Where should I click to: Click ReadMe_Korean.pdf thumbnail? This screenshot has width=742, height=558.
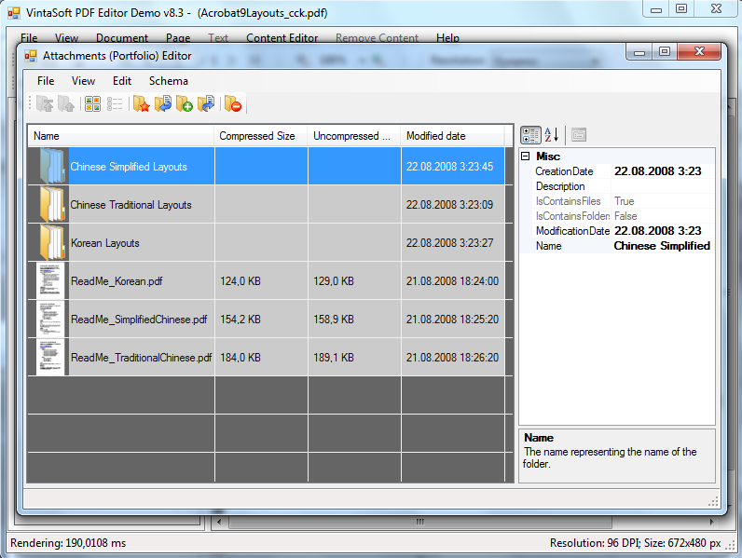(49, 281)
